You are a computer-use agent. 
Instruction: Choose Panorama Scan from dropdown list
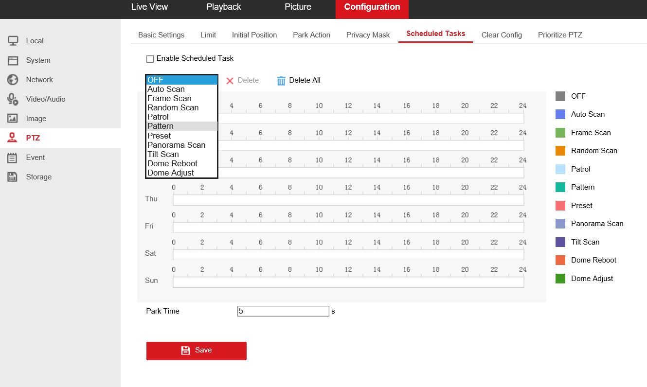coord(181,145)
